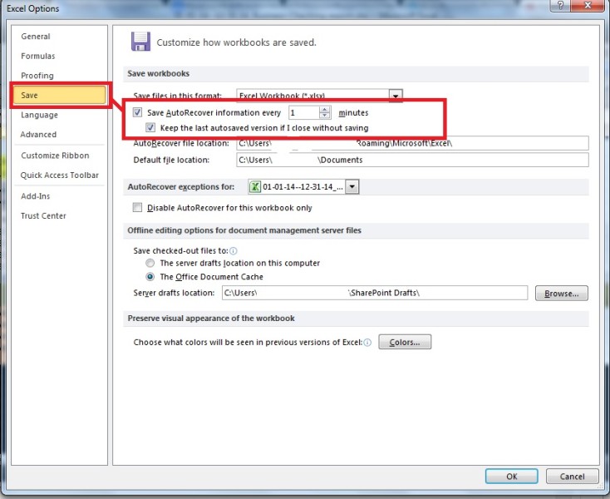The height and width of the screenshot is (499, 610).
Task: Open the Language options category
Action: click(x=59, y=115)
